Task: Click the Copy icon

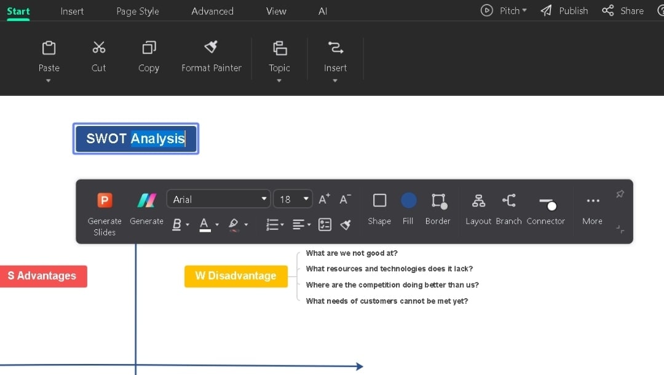Action: click(149, 47)
